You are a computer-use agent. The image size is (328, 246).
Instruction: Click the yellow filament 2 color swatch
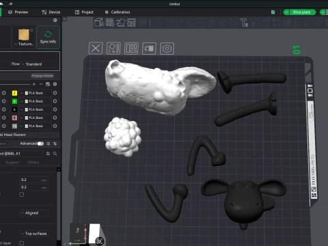(14, 93)
